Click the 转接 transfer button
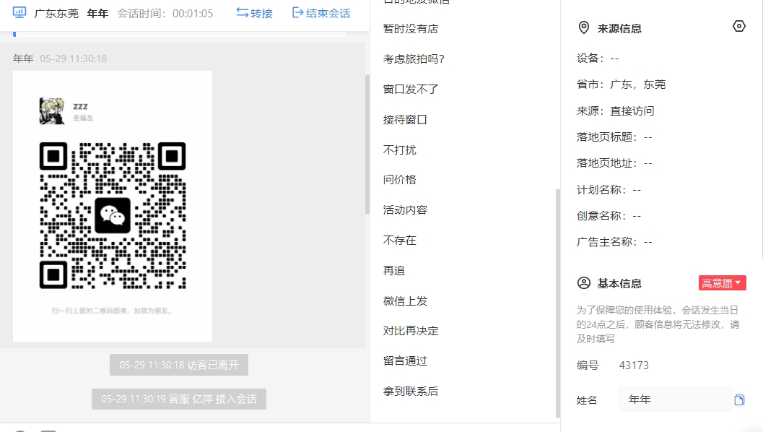The width and height of the screenshot is (763, 432). point(255,13)
